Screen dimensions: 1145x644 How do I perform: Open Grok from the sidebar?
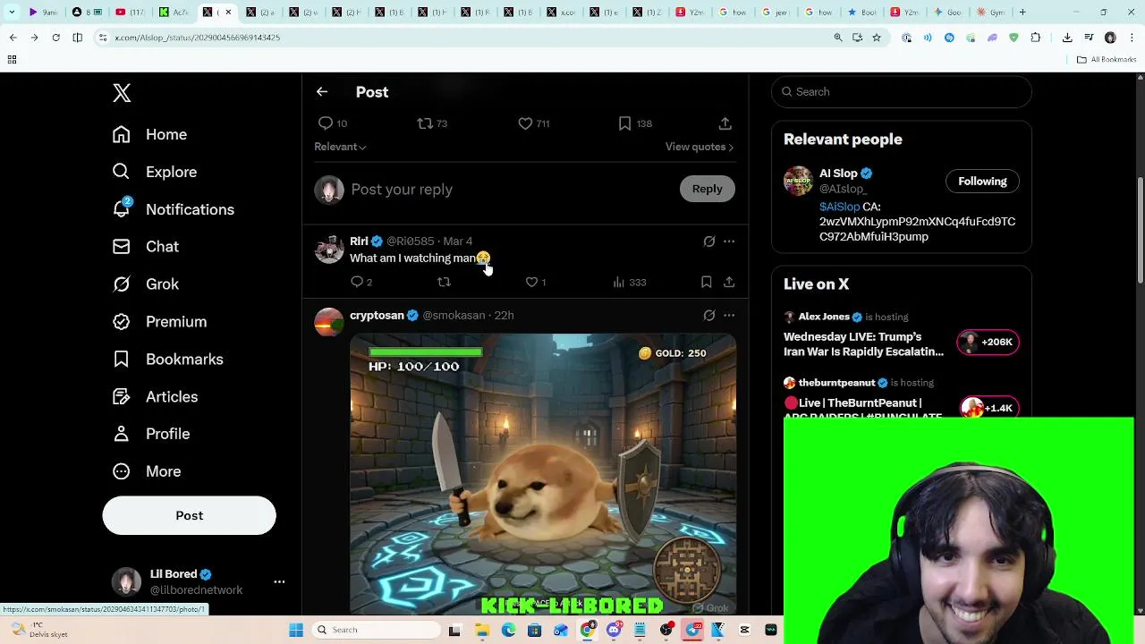(146, 284)
